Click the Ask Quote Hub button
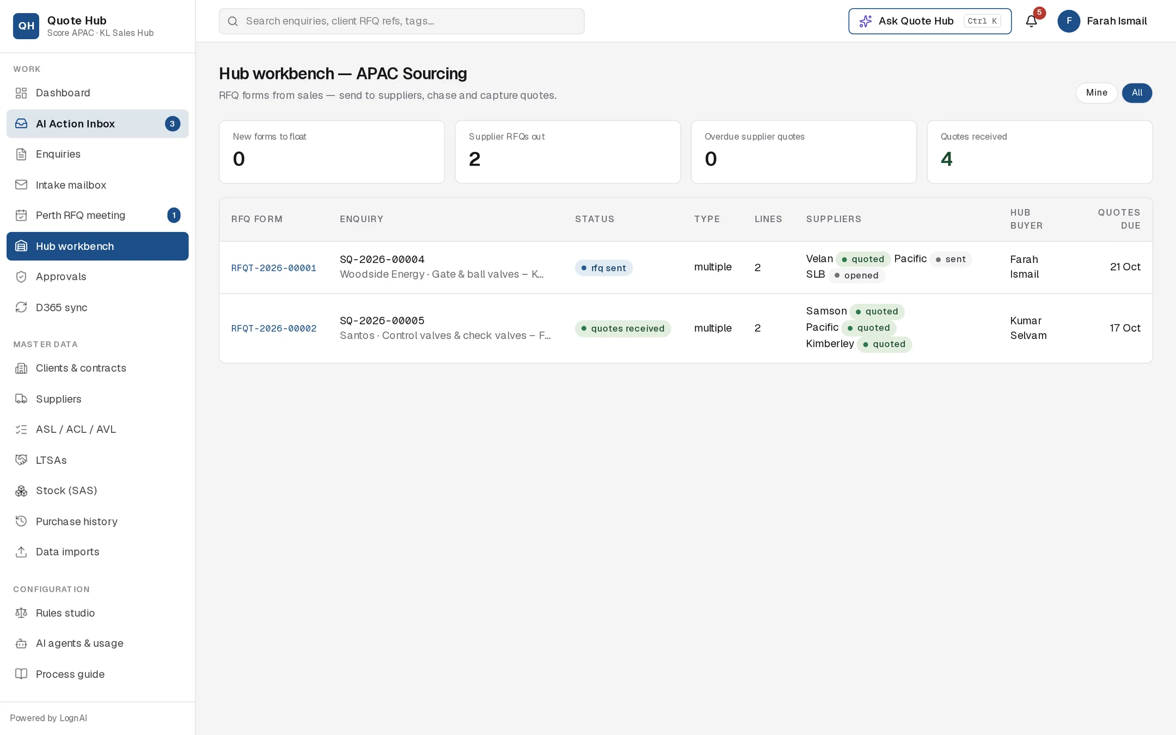1176x735 pixels. (x=929, y=21)
